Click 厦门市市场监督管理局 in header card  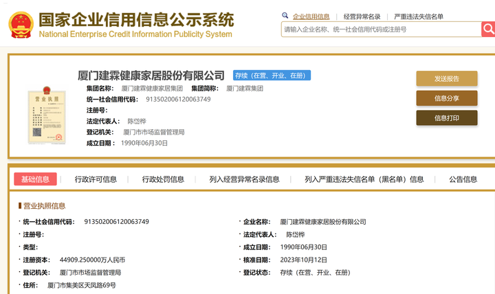point(154,132)
